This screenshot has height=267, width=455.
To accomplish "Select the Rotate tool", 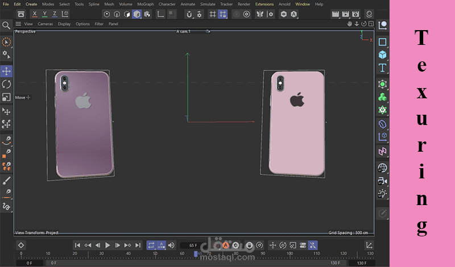I will pyautogui.click(x=6, y=85).
